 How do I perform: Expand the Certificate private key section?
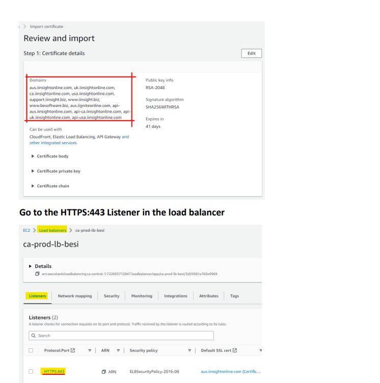[x=56, y=171]
